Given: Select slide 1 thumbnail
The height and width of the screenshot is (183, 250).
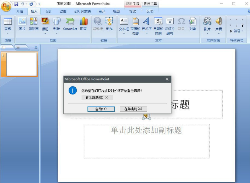Looking at the screenshot, I should 22,64.
